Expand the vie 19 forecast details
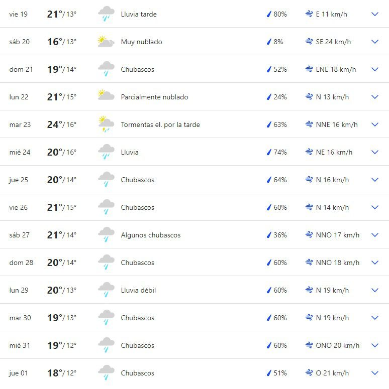The width and height of the screenshot is (389, 389). pos(374,14)
